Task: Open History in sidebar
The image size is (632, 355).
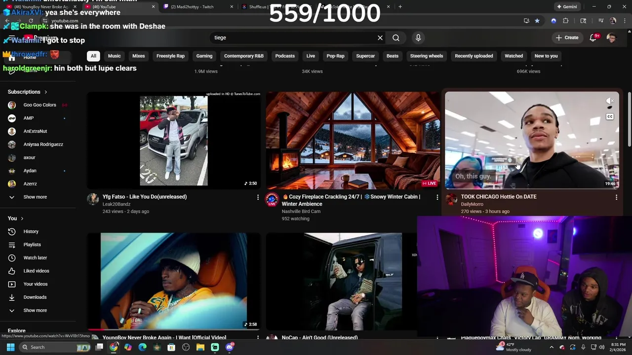Action: pyautogui.click(x=31, y=231)
